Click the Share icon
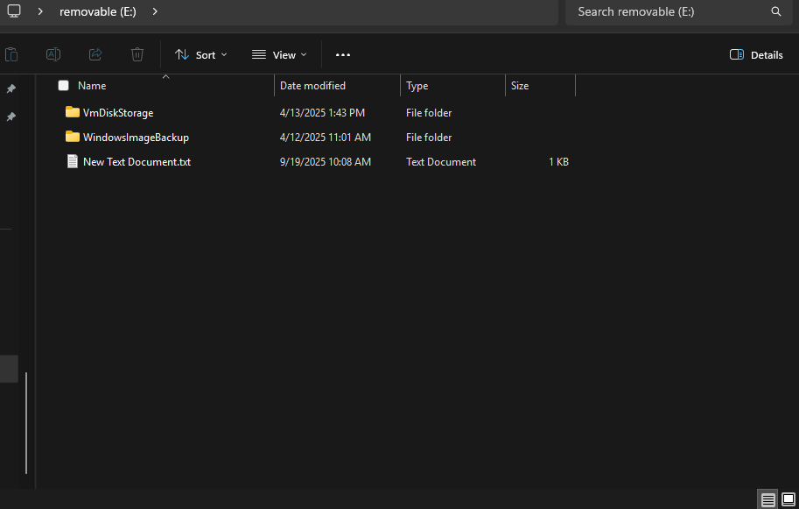The height and width of the screenshot is (509, 799). pyautogui.click(x=95, y=54)
